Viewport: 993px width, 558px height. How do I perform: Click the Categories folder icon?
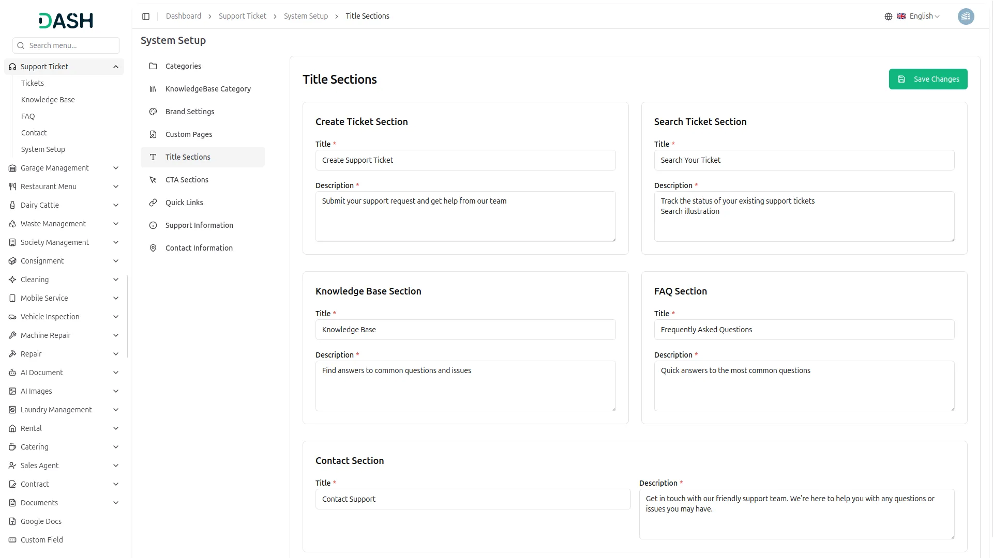(x=153, y=66)
